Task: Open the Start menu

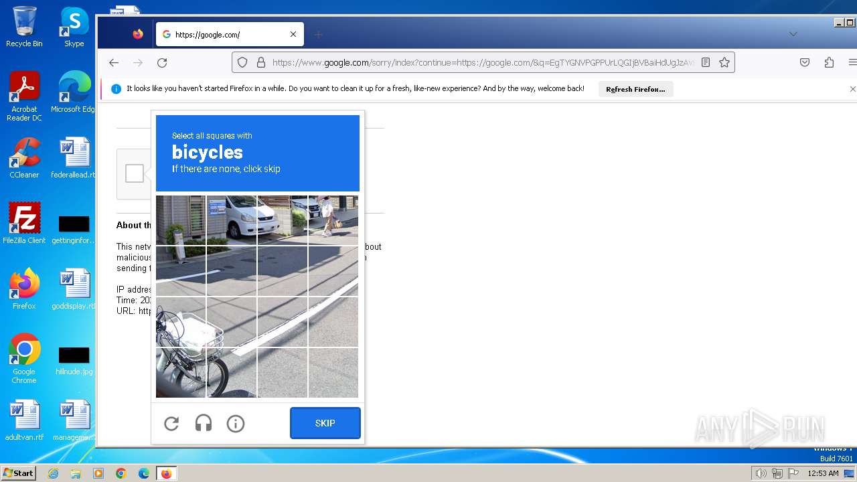Action: pyautogui.click(x=18, y=473)
